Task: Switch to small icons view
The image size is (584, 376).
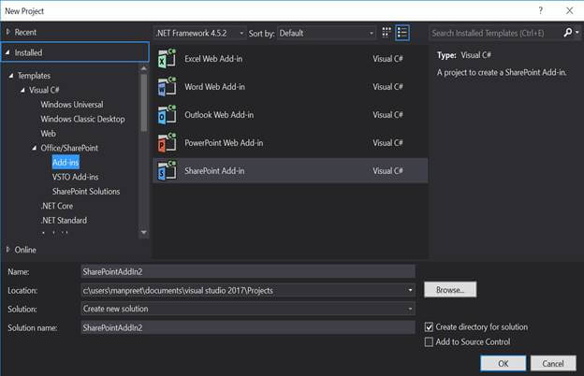Action: point(387,33)
